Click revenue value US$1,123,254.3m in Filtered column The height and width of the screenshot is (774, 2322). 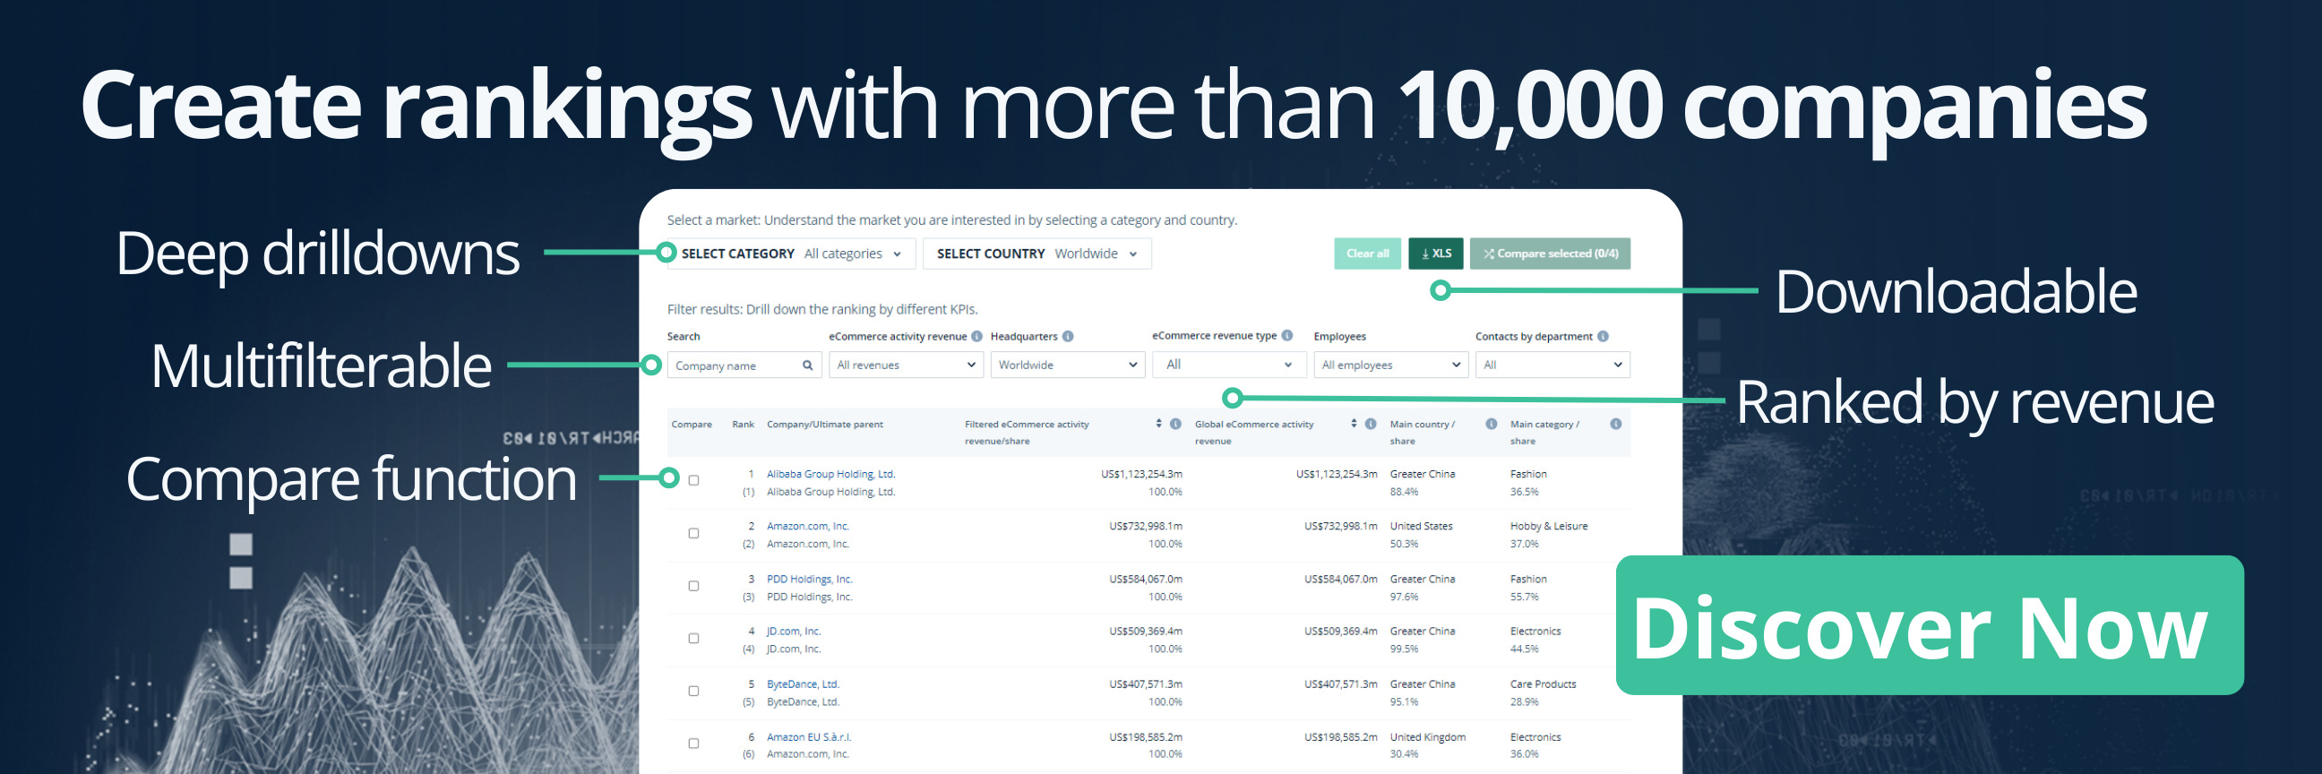click(1141, 474)
